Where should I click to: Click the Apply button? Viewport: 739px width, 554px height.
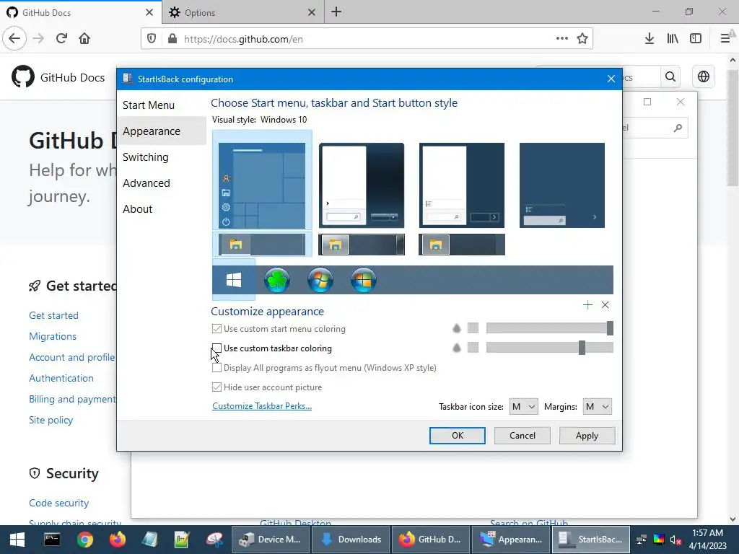(x=587, y=435)
